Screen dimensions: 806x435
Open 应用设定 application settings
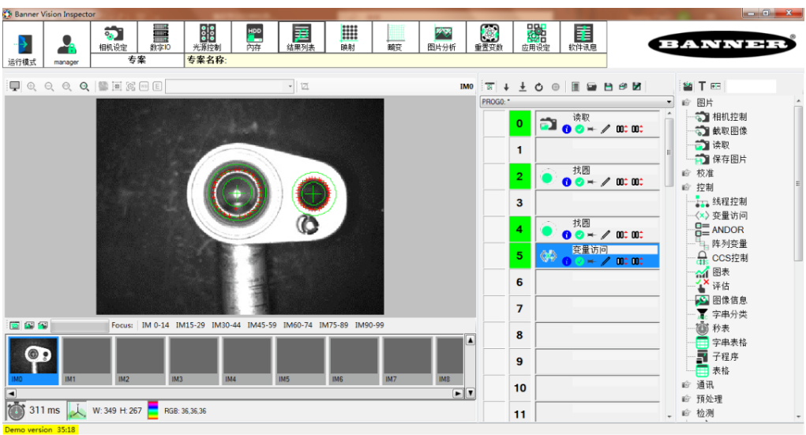pyautogui.click(x=536, y=38)
